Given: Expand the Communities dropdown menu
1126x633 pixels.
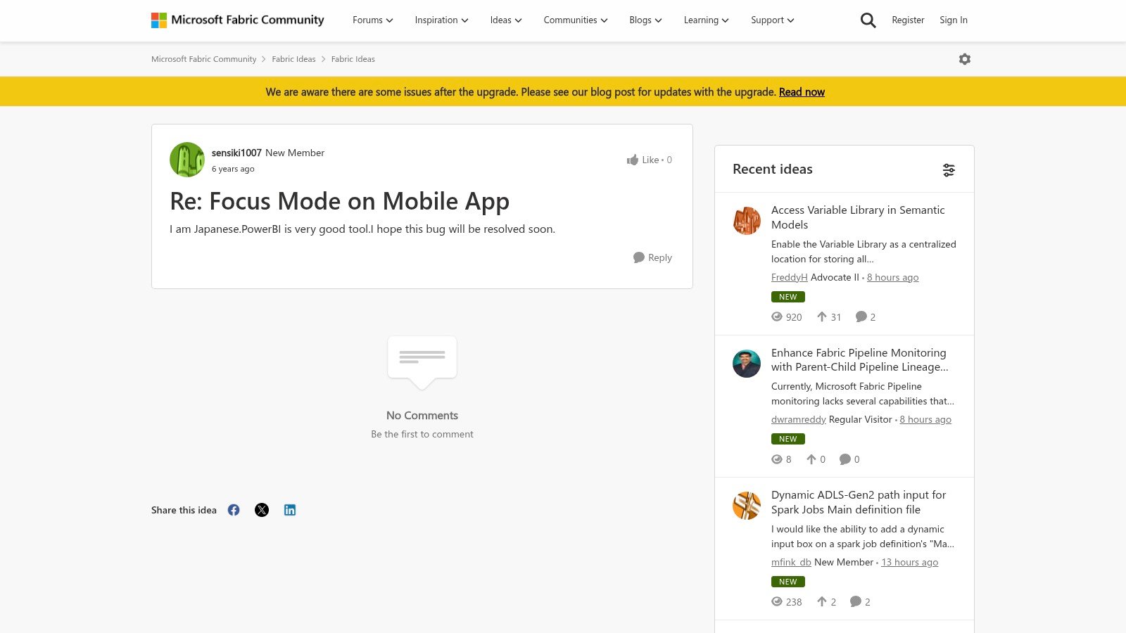Looking at the screenshot, I should click(576, 20).
